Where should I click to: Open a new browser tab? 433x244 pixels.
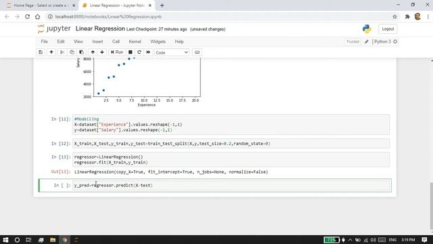click(x=162, y=5)
